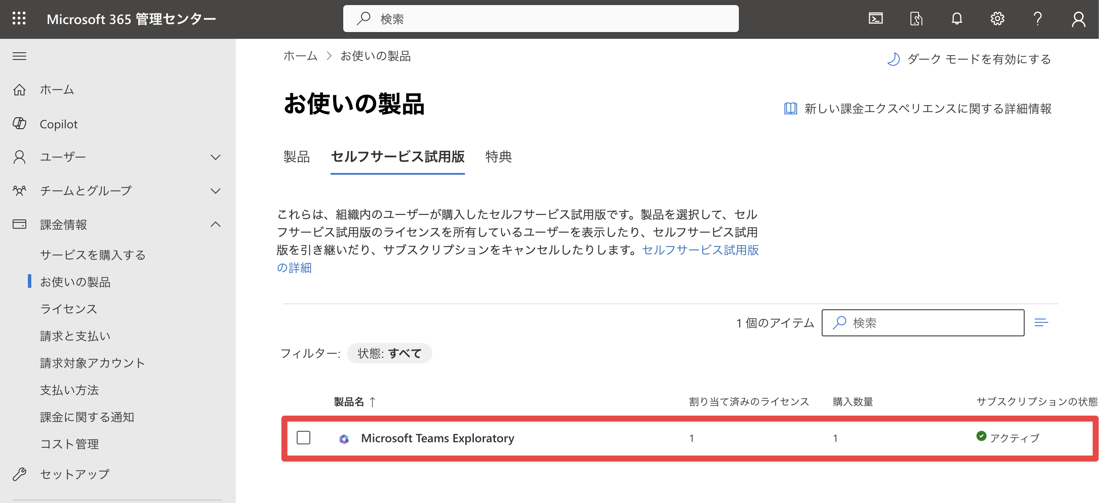This screenshot has height=503, width=1099.
Task: Click the top 検索 search field
Action: [541, 19]
